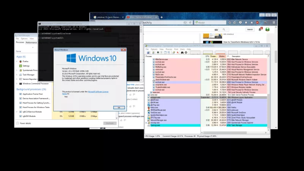
Task: Open the Find menu in Process Explorer
Action: point(176,49)
